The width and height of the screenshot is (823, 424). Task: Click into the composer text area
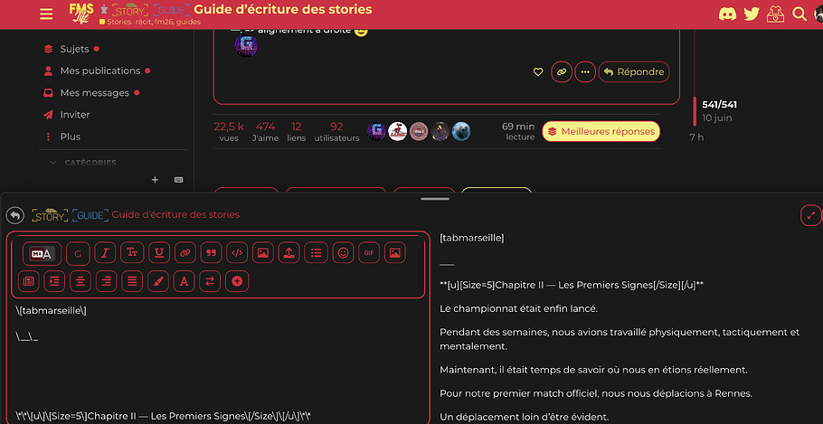click(x=218, y=363)
